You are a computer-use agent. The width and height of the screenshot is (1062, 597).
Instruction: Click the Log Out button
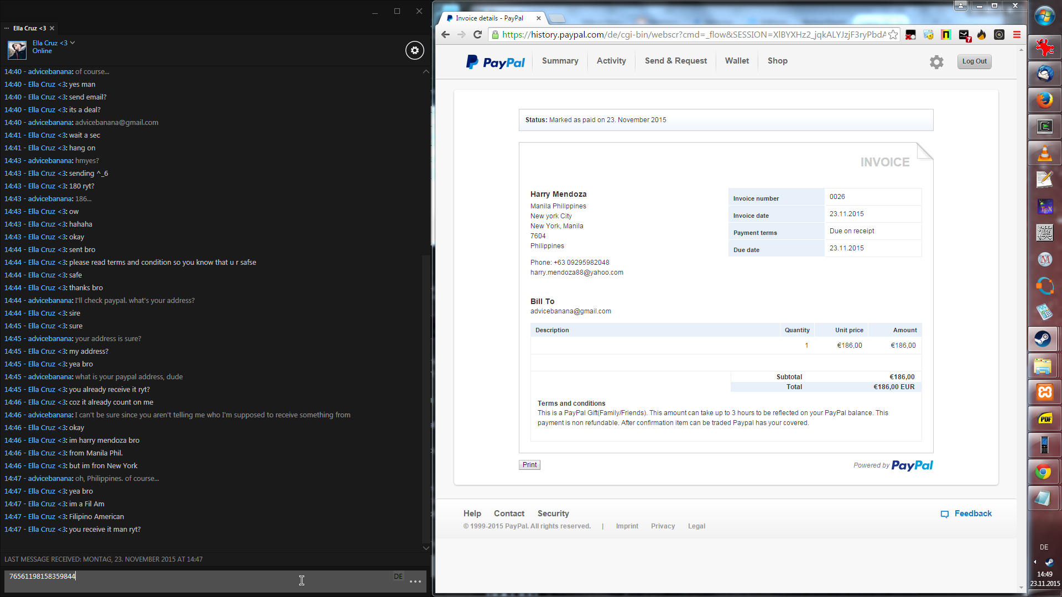pyautogui.click(x=974, y=61)
